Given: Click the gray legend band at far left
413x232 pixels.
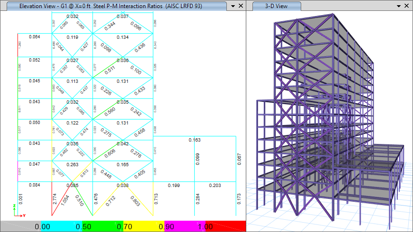Looking at the screenshot, I should 20,226.
